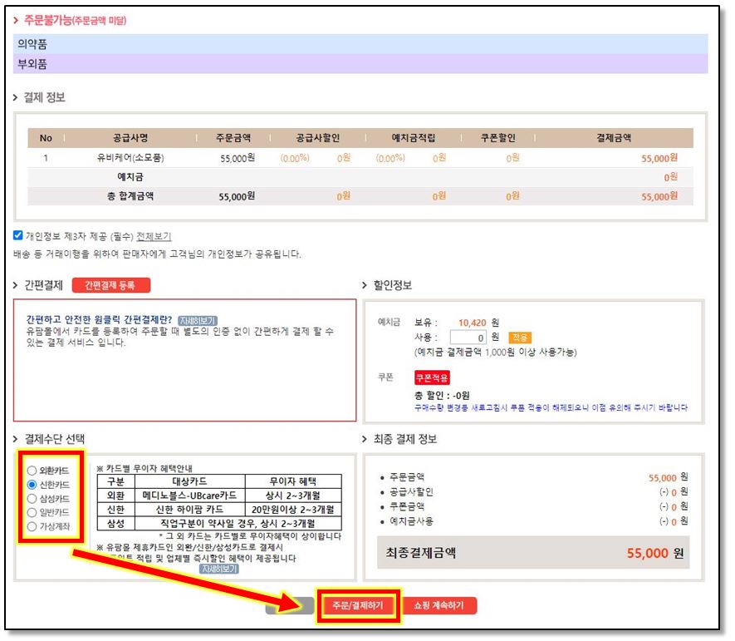Click the 쇼핑 계속하기 button
Image resolution: width=735 pixels, height=641 pixels.
click(440, 605)
